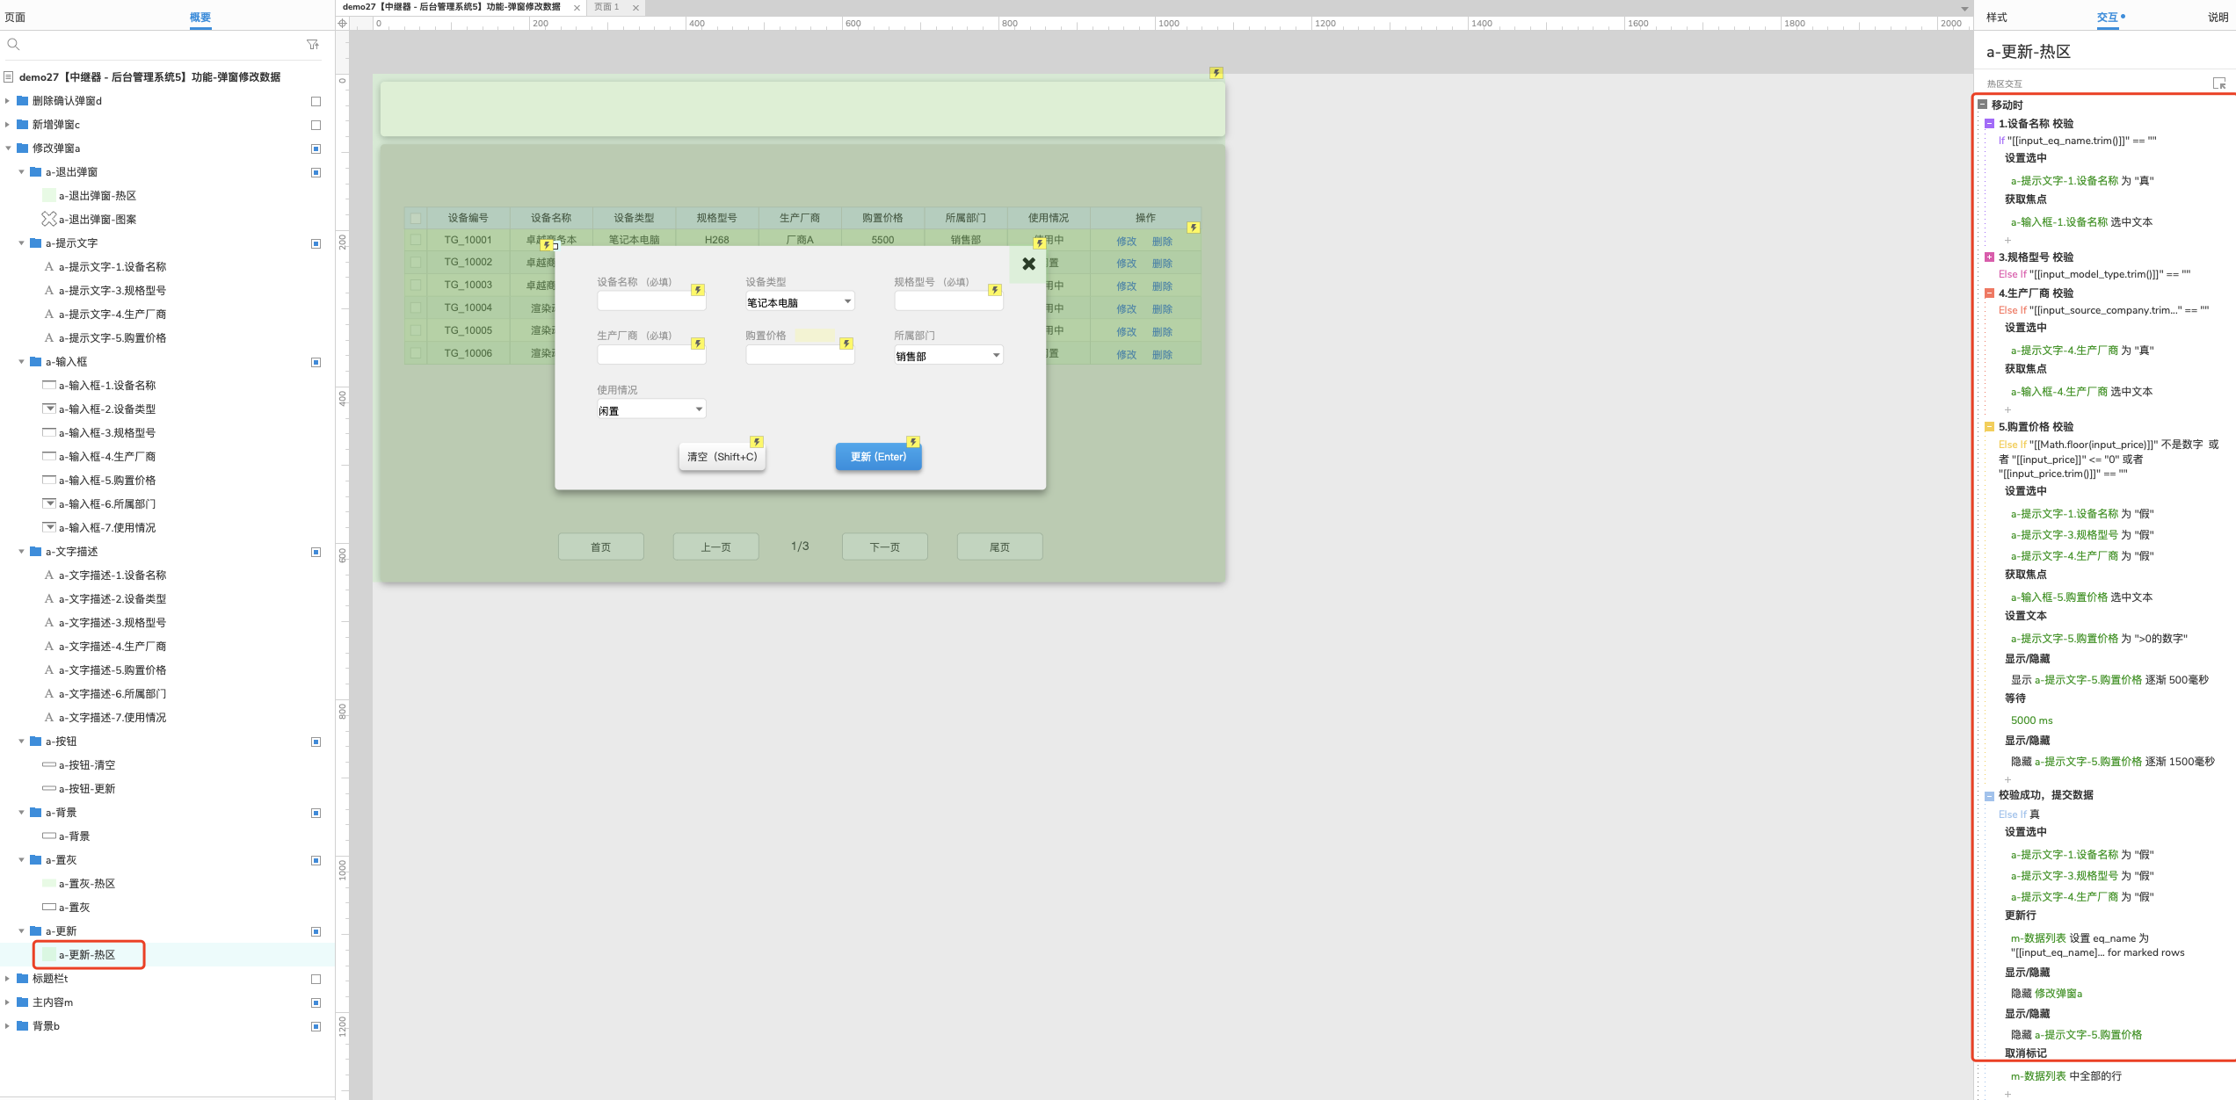Click the a-退出弹窗-图案 shape icon
Image resolution: width=2236 pixels, height=1100 pixels.
pyautogui.click(x=49, y=219)
